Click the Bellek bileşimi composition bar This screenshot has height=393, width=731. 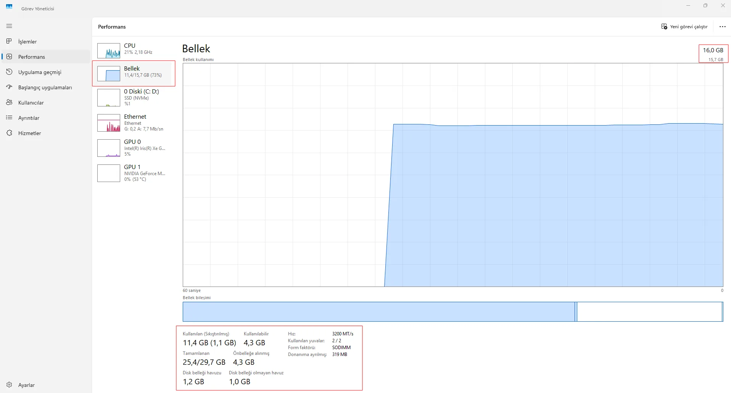tap(452, 312)
